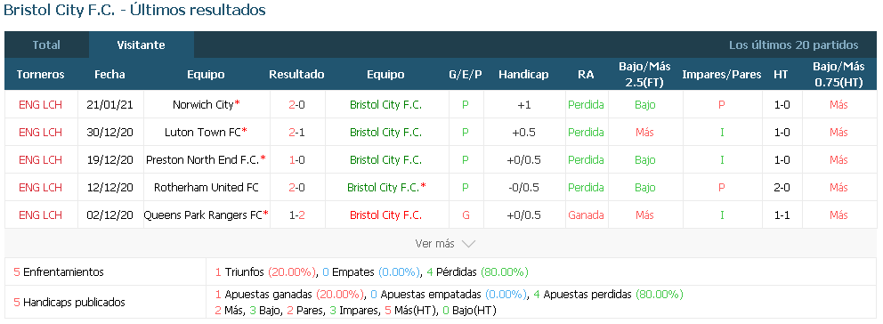Click Bristol City F.C. in 02/12/20 row
Image resolution: width=883 pixels, height=324 pixels.
click(x=385, y=215)
